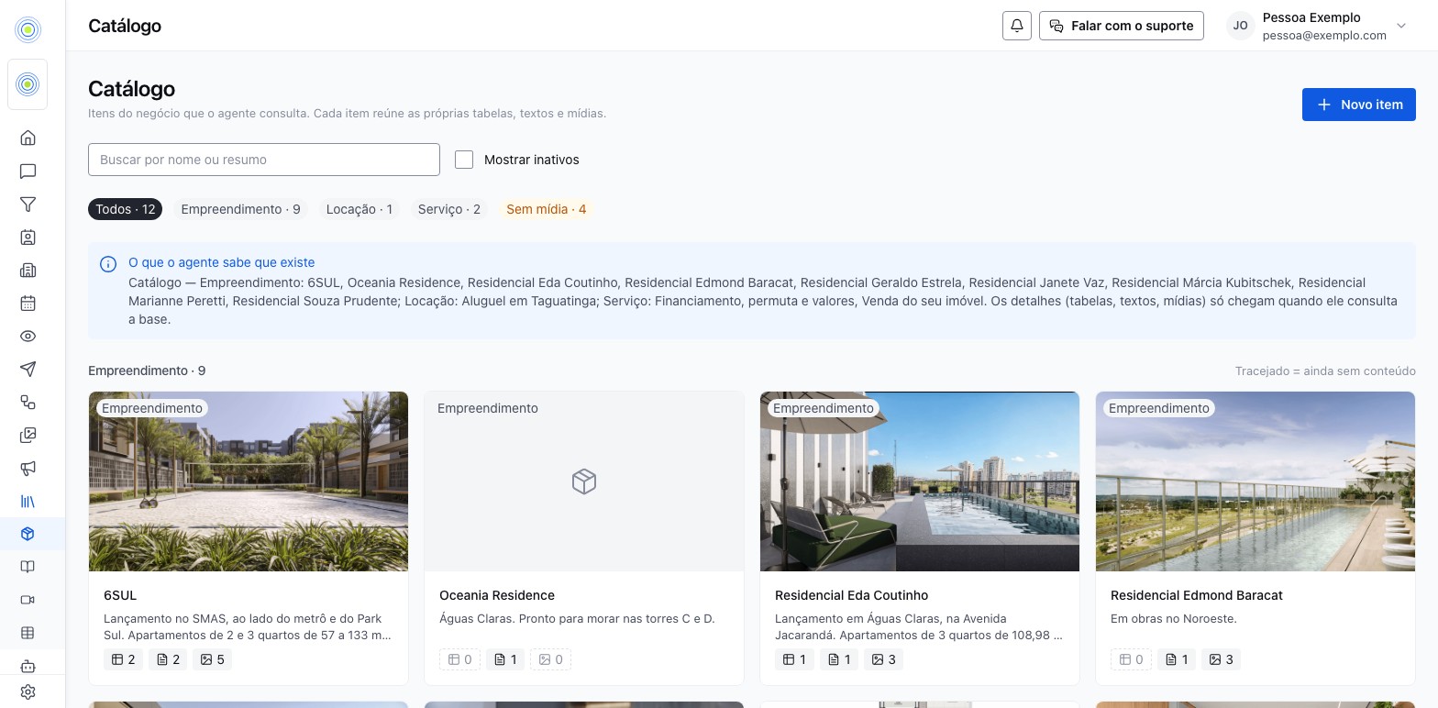Open the 6SUL card thumbnail image
Viewport: 1438px width, 708px height.
249,481
